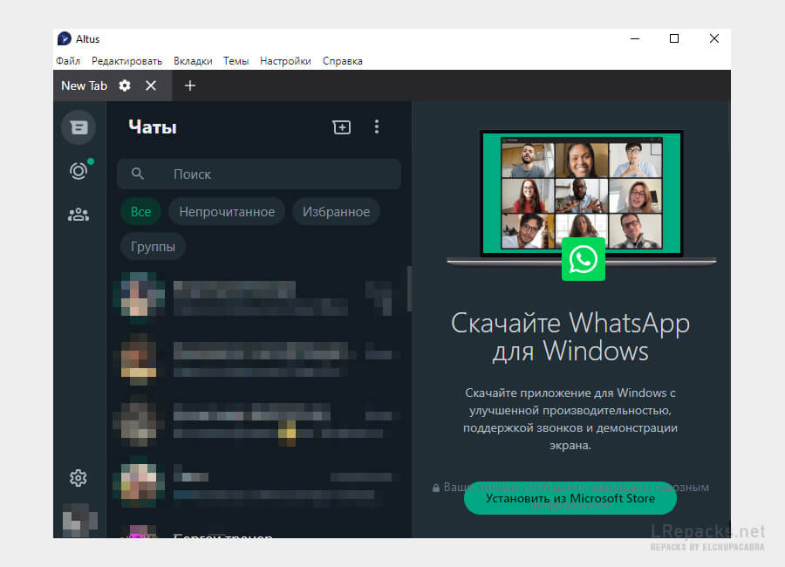Screen dimensions: 785x567
Task: Open the Вкладки menu
Action: (x=193, y=61)
